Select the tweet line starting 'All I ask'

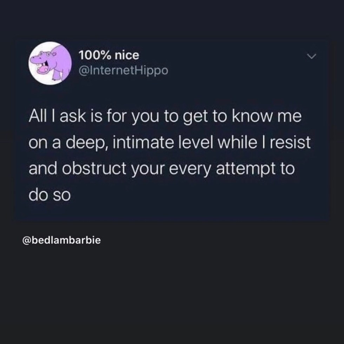(165, 117)
